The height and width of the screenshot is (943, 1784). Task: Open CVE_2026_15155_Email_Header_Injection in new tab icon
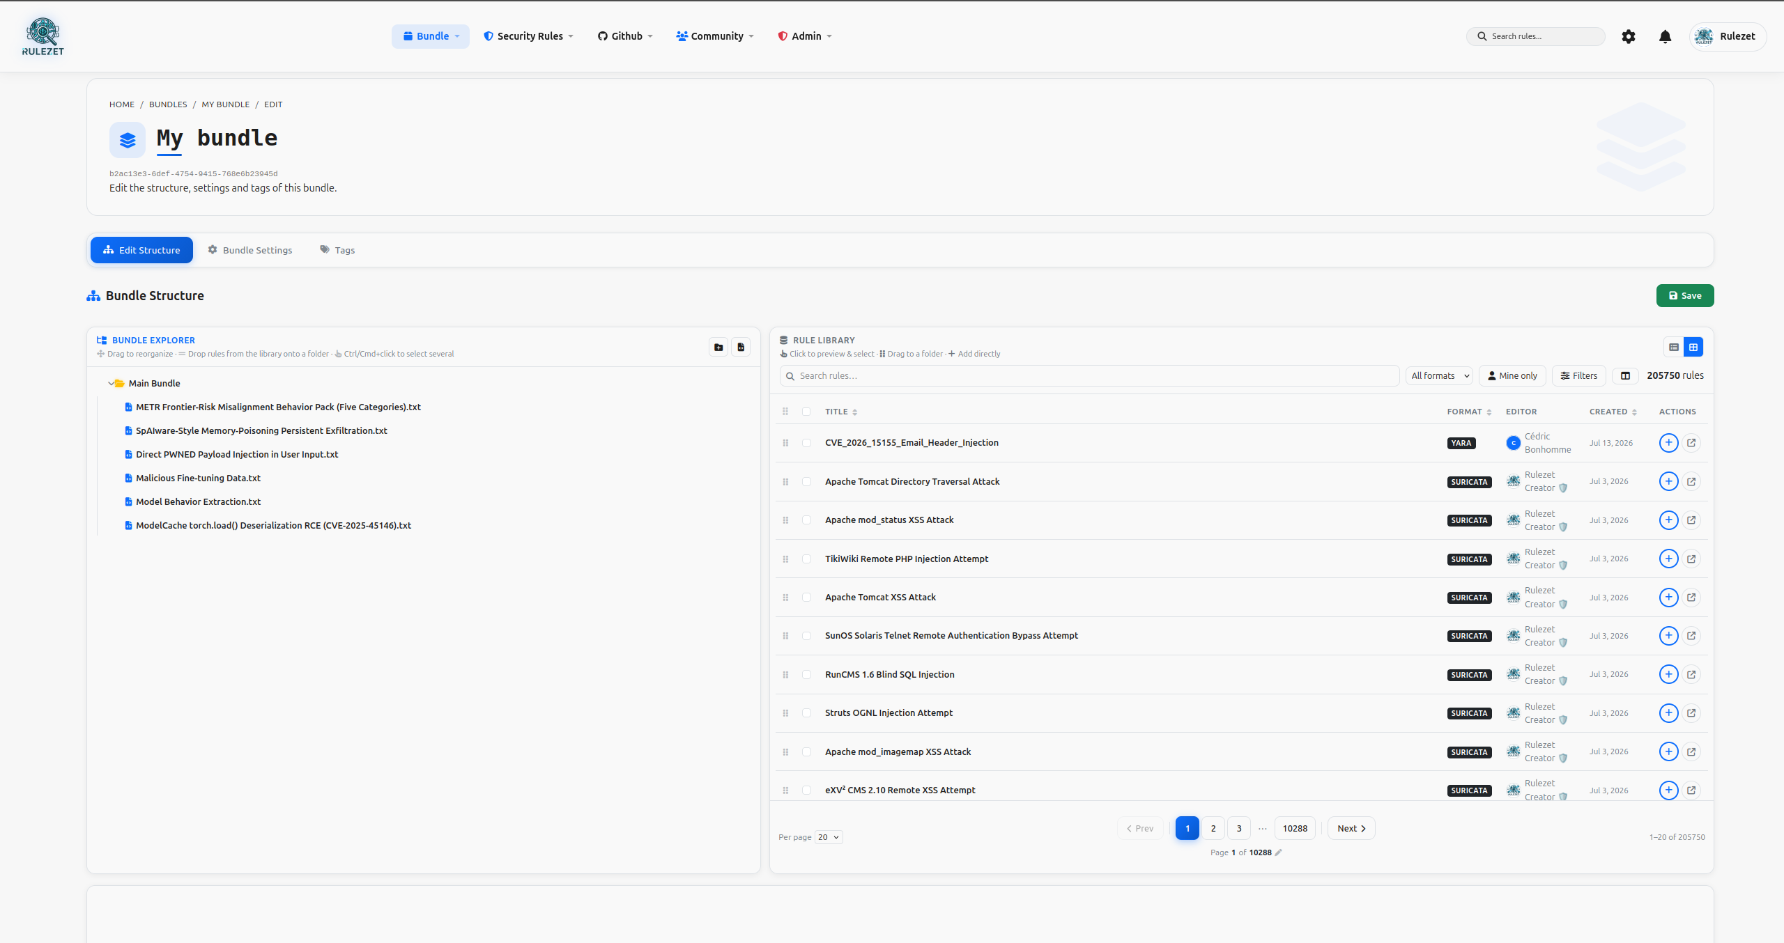pyautogui.click(x=1691, y=443)
